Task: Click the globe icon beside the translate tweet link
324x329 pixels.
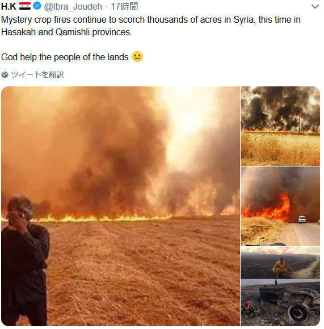Action: coord(5,74)
